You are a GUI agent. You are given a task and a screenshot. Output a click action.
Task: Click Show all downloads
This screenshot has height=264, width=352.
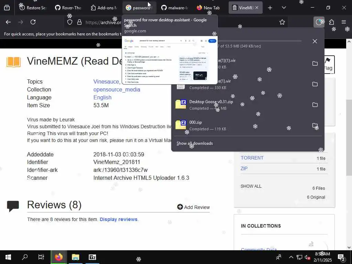click(x=195, y=143)
